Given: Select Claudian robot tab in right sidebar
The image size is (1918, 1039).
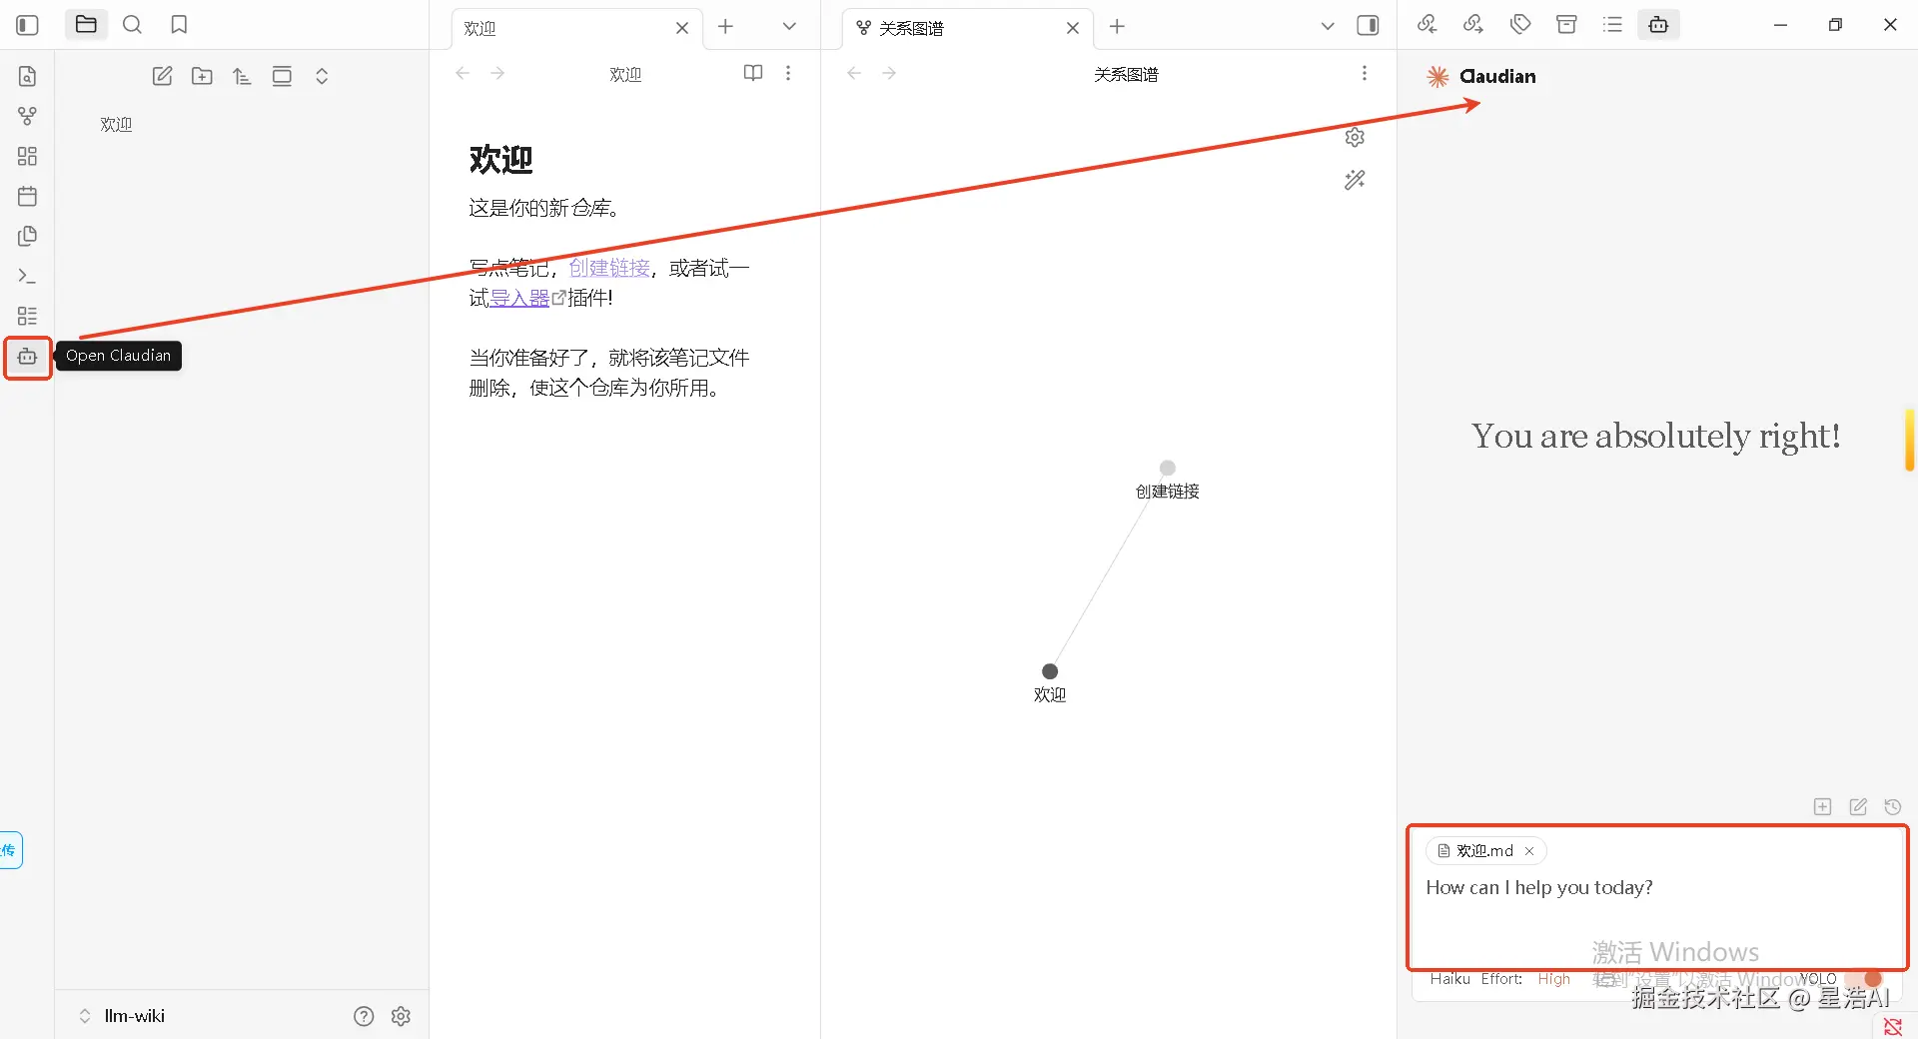Looking at the screenshot, I should click(x=1658, y=25).
